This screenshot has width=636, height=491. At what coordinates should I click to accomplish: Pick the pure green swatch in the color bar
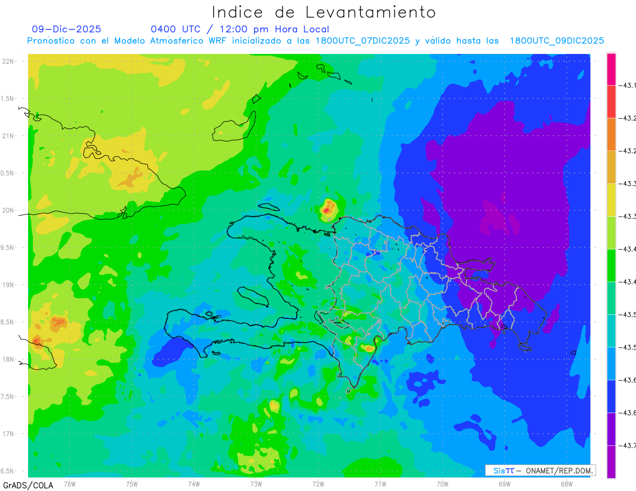[611, 265]
